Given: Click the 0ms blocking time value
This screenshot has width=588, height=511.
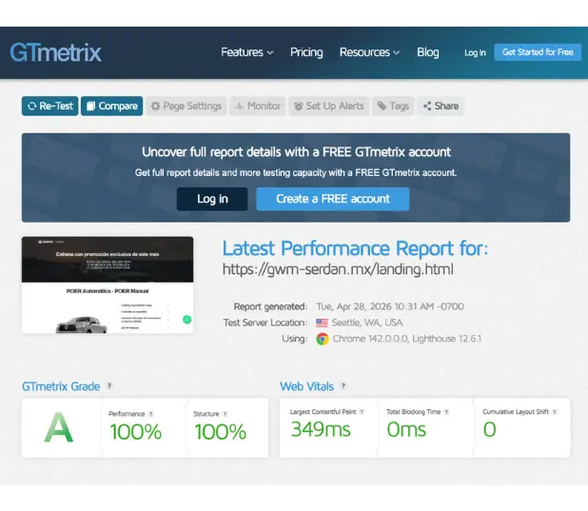Looking at the screenshot, I should click(x=406, y=429).
